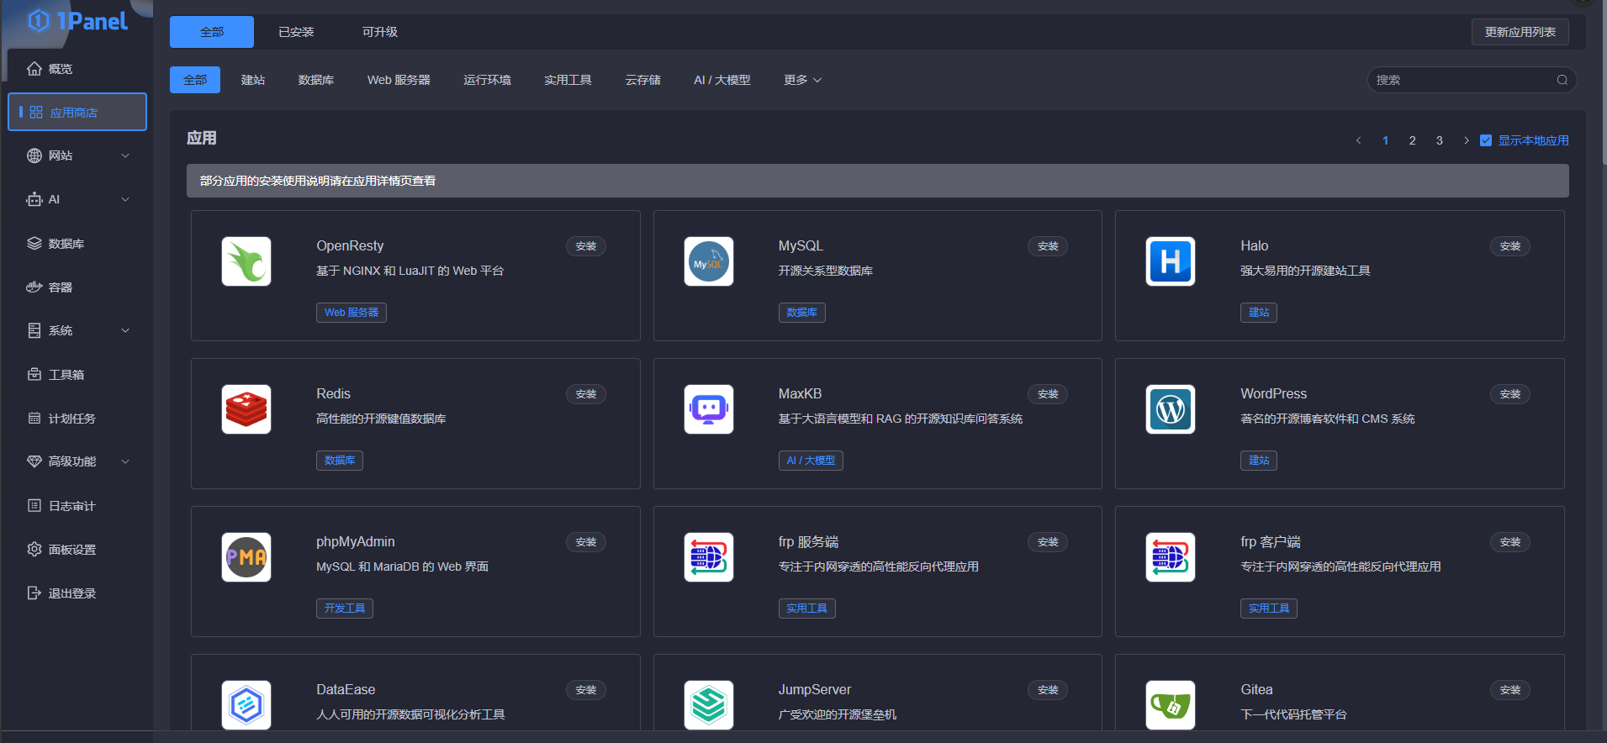
Task: Click the MySQL app icon
Action: 709,261
